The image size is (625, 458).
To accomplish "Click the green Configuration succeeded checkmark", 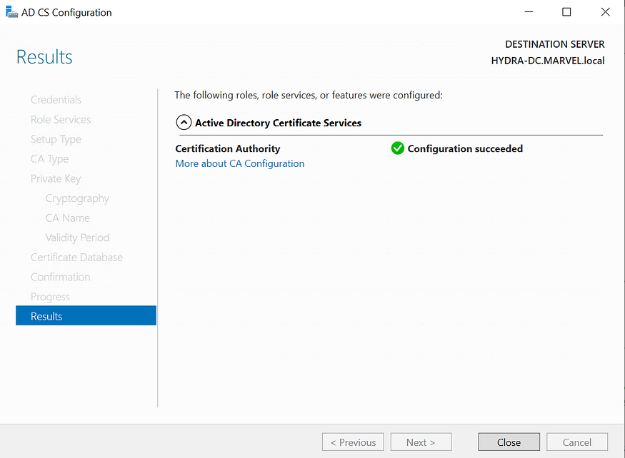I will point(397,148).
